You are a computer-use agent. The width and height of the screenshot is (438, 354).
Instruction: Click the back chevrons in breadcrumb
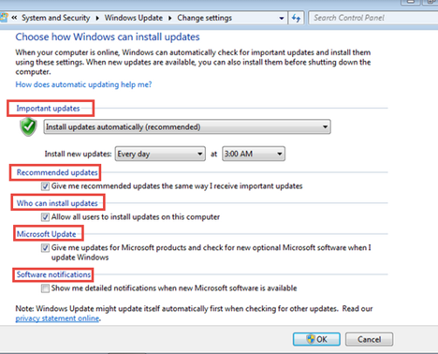coord(14,18)
